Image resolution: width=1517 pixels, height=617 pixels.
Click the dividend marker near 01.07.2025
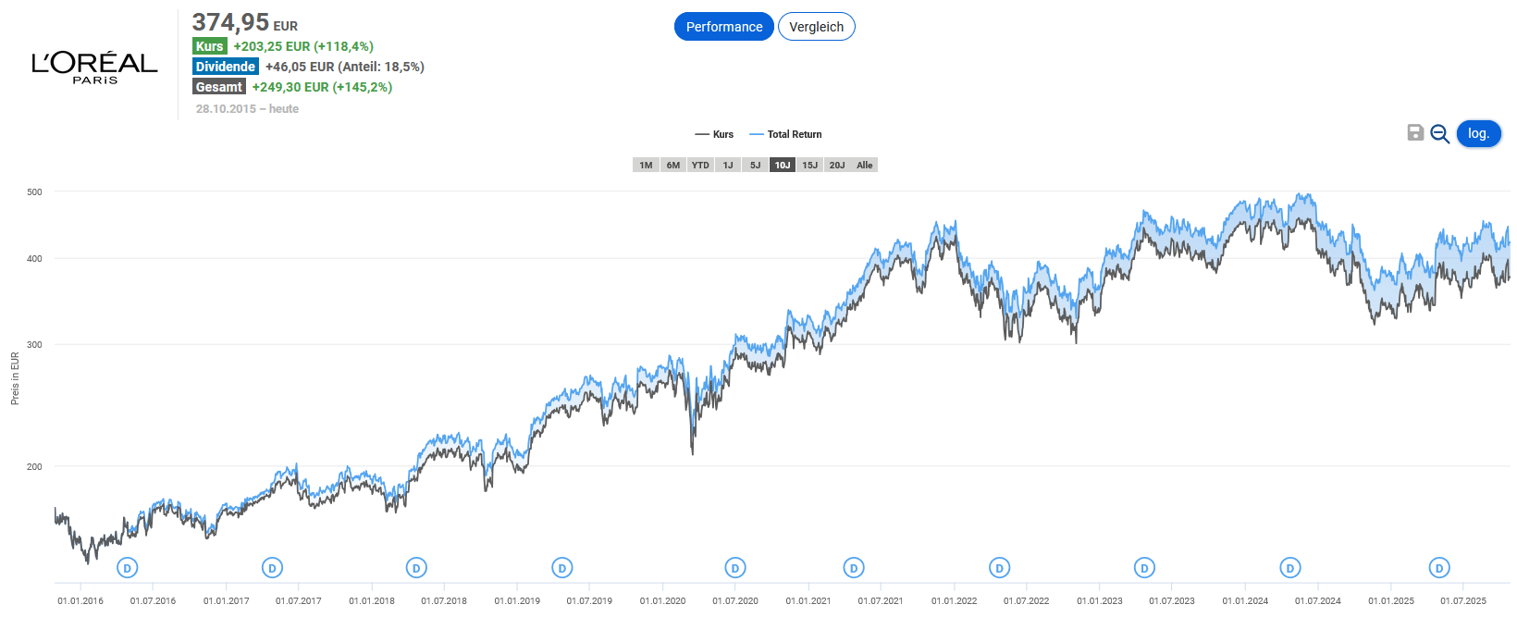coord(1438,568)
